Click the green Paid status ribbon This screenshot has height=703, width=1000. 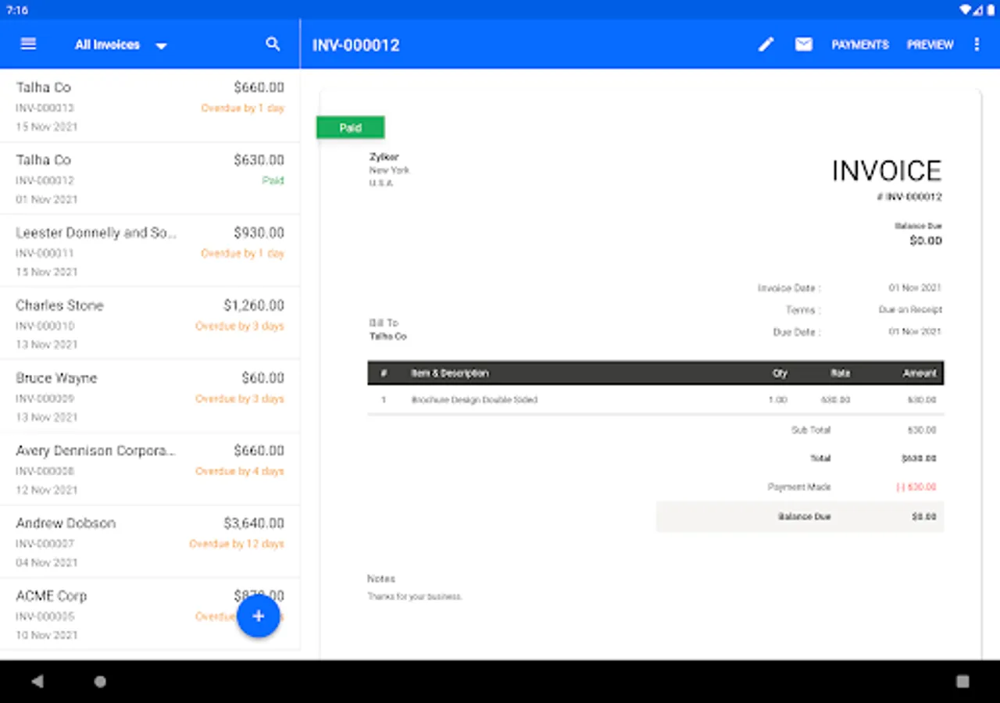point(350,127)
